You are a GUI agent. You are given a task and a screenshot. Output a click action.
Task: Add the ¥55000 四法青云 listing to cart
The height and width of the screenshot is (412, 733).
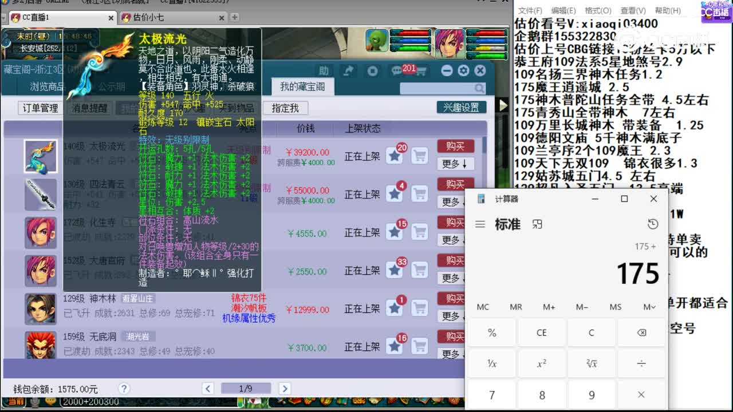point(420,193)
